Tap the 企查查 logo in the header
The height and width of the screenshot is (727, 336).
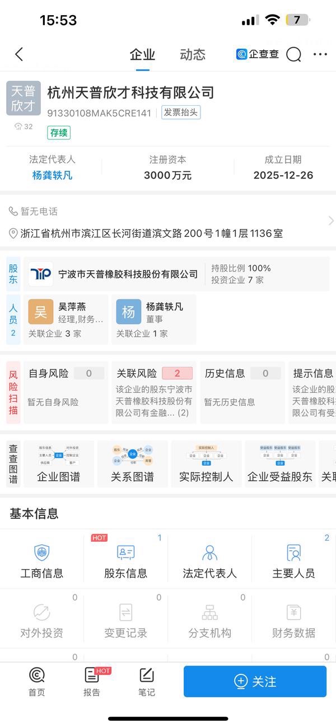258,54
